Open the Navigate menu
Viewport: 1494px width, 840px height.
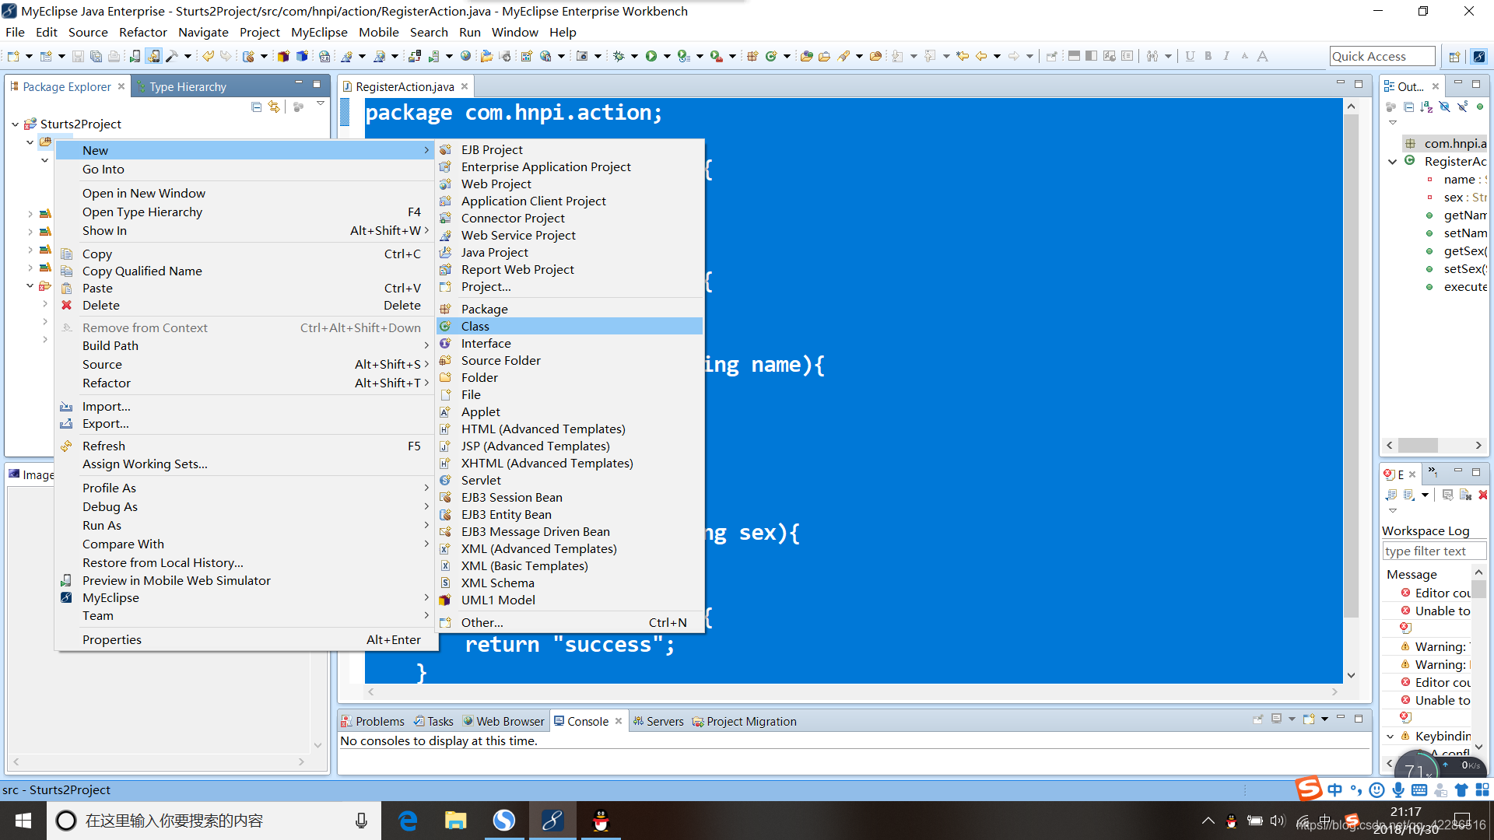(203, 32)
